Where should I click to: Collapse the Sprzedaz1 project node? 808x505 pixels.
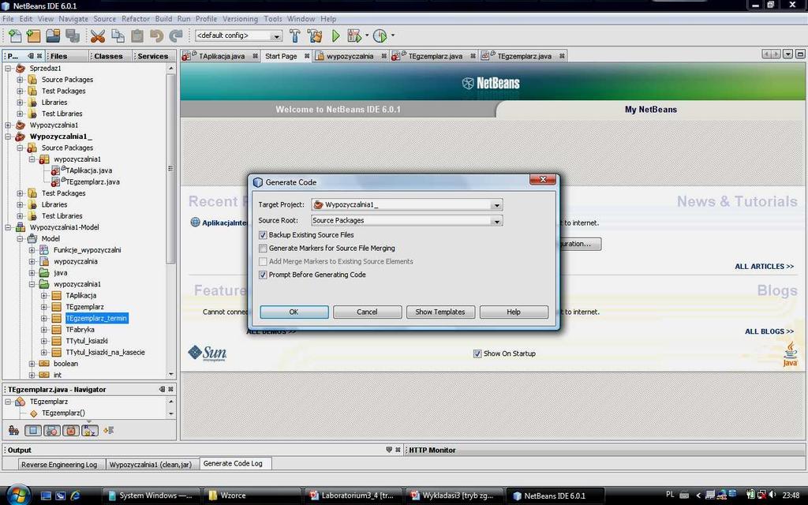[x=8, y=68]
